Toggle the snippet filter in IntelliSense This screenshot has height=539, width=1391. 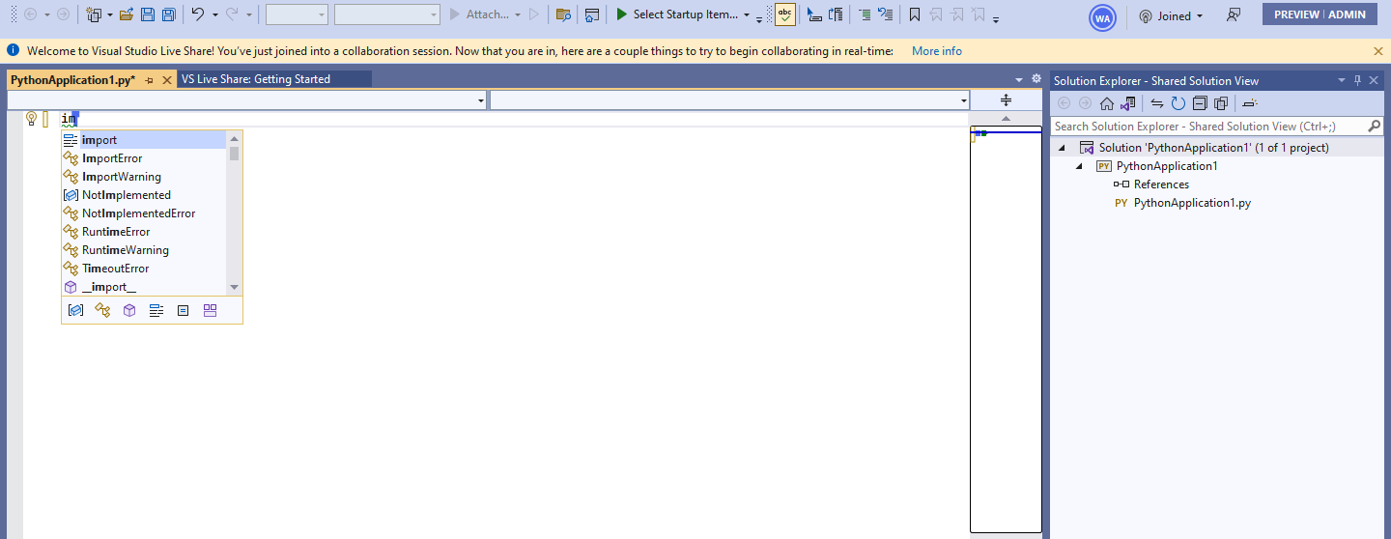tap(183, 310)
